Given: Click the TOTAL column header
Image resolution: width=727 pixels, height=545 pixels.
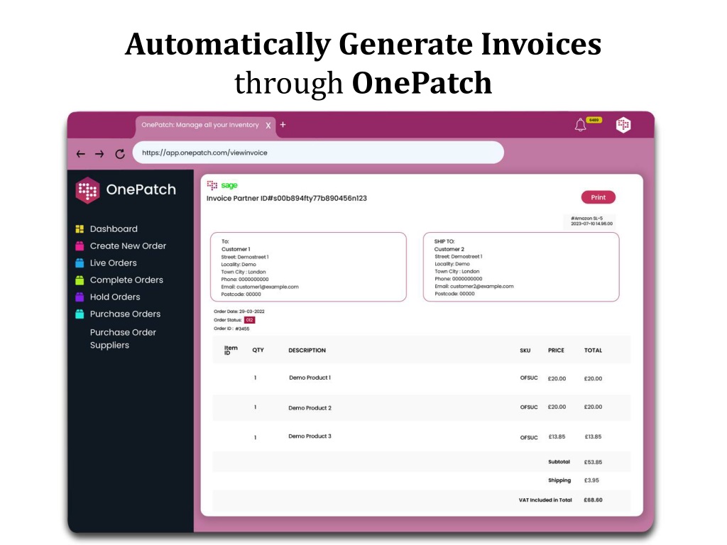Looking at the screenshot, I should pos(593,351).
